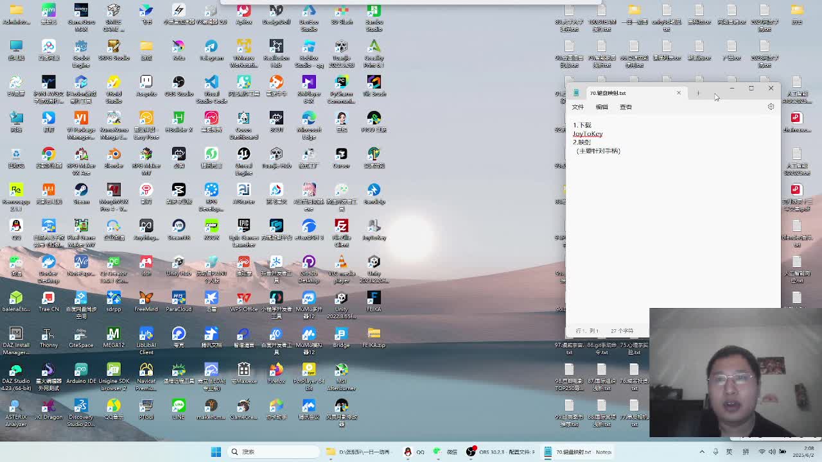Open the File Explorer taskbar window

pos(360,452)
